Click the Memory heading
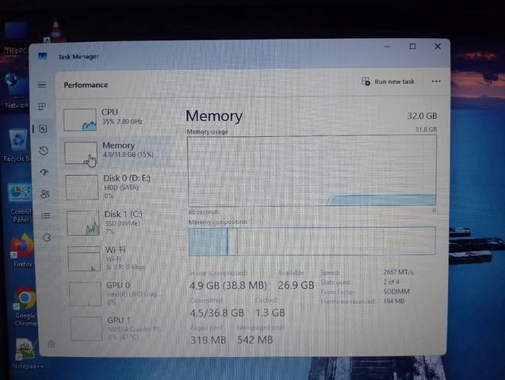Viewport: 505px width, 380px height. coord(214,116)
